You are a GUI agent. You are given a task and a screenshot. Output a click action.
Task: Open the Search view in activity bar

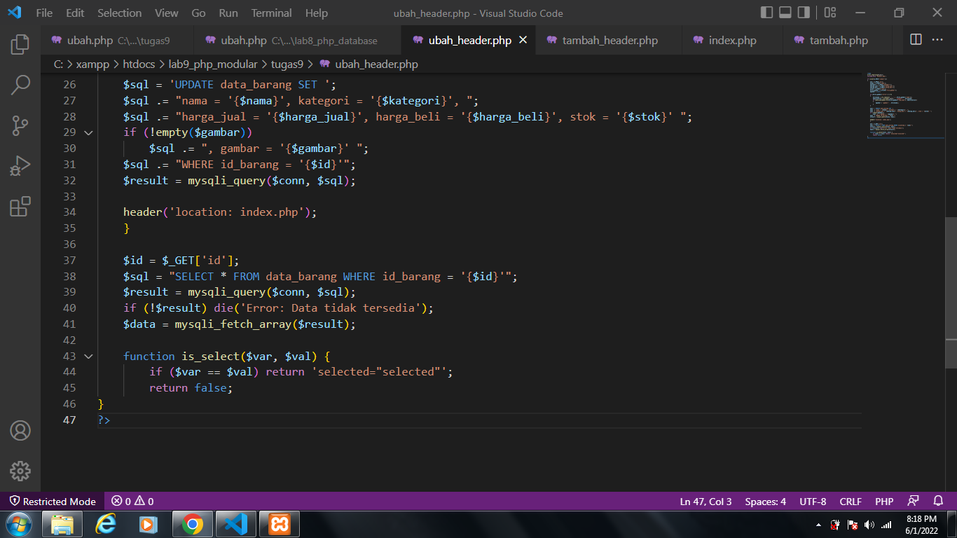coord(20,85)
